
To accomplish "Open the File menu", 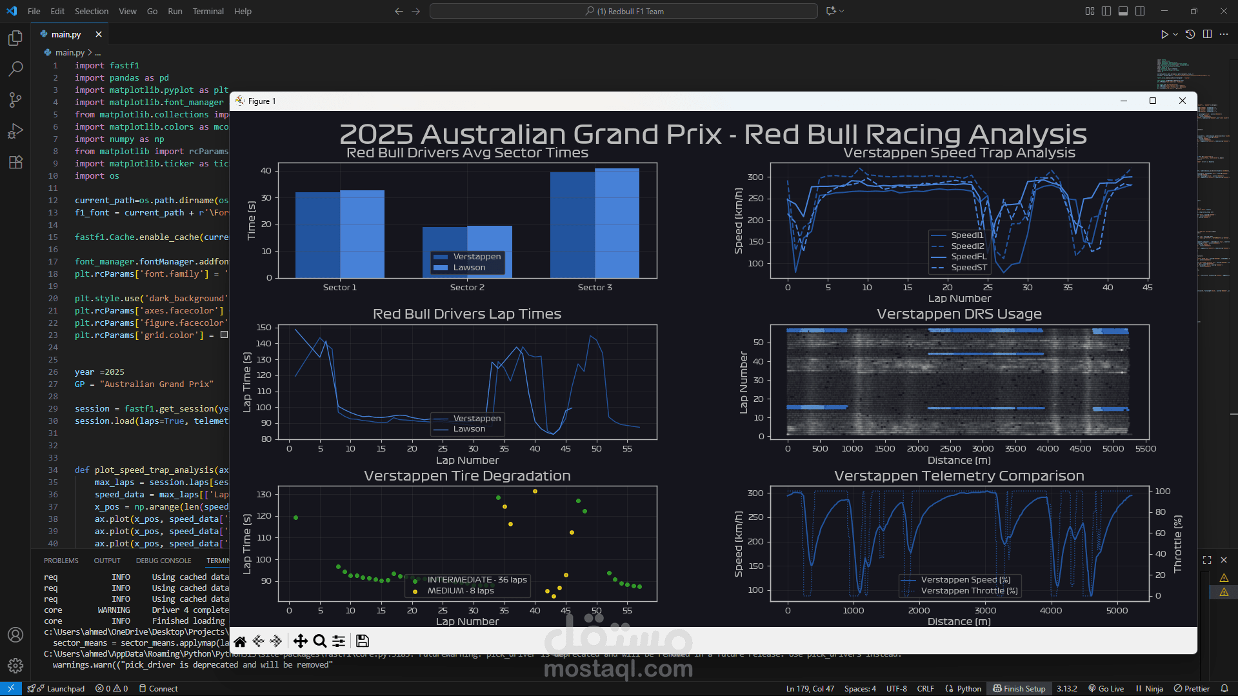I will tap(34, 11).
